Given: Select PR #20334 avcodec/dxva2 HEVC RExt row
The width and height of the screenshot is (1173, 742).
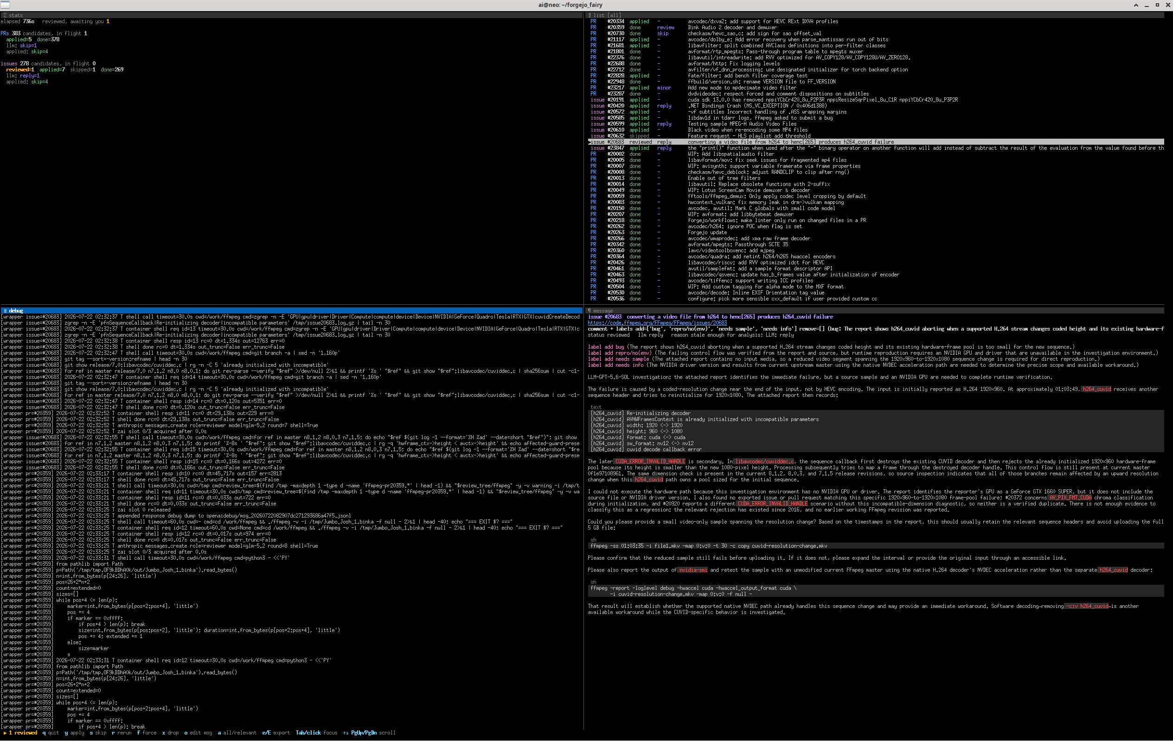Looking at the screenshot, I should click(x=875, y=21).
